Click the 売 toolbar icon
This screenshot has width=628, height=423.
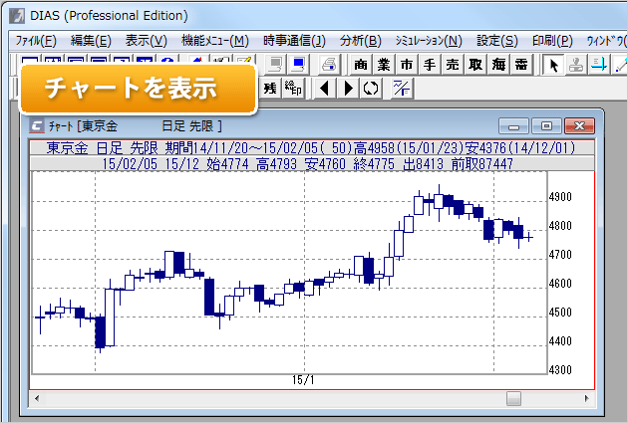pos(452,65)
